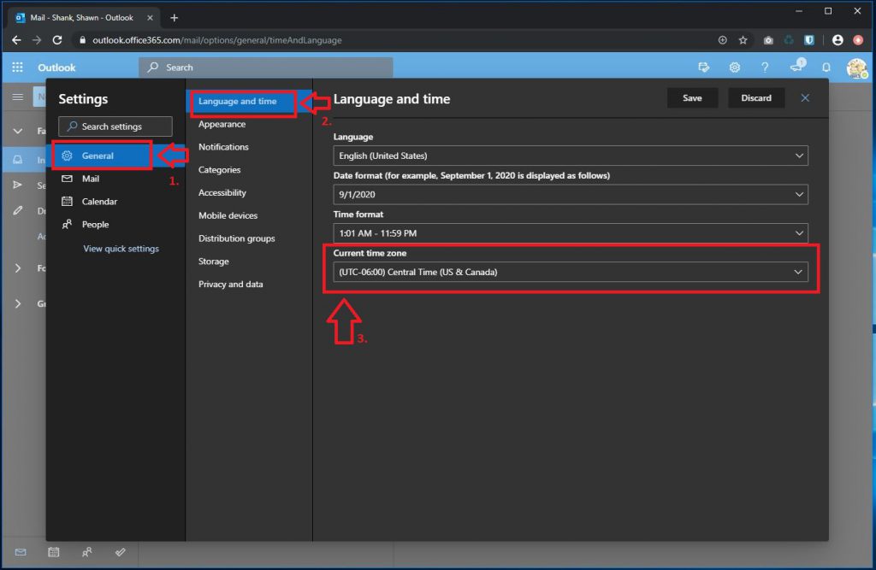Discard the settings changes
The image size is (876, 570).
[x=756, y=98]
